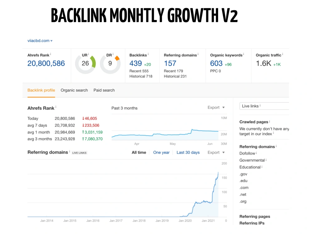Click the avg 7 days change 233,506
The image size is (312, 234).
point(91,125)
